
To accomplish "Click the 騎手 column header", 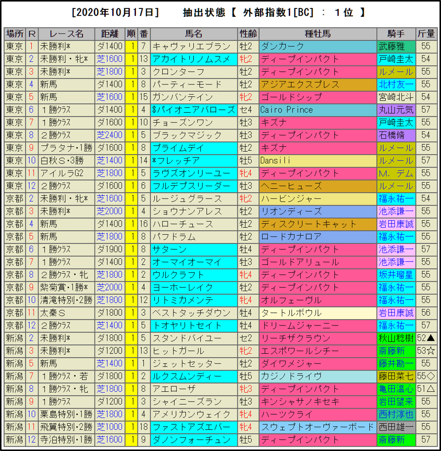I will [396, 34].
